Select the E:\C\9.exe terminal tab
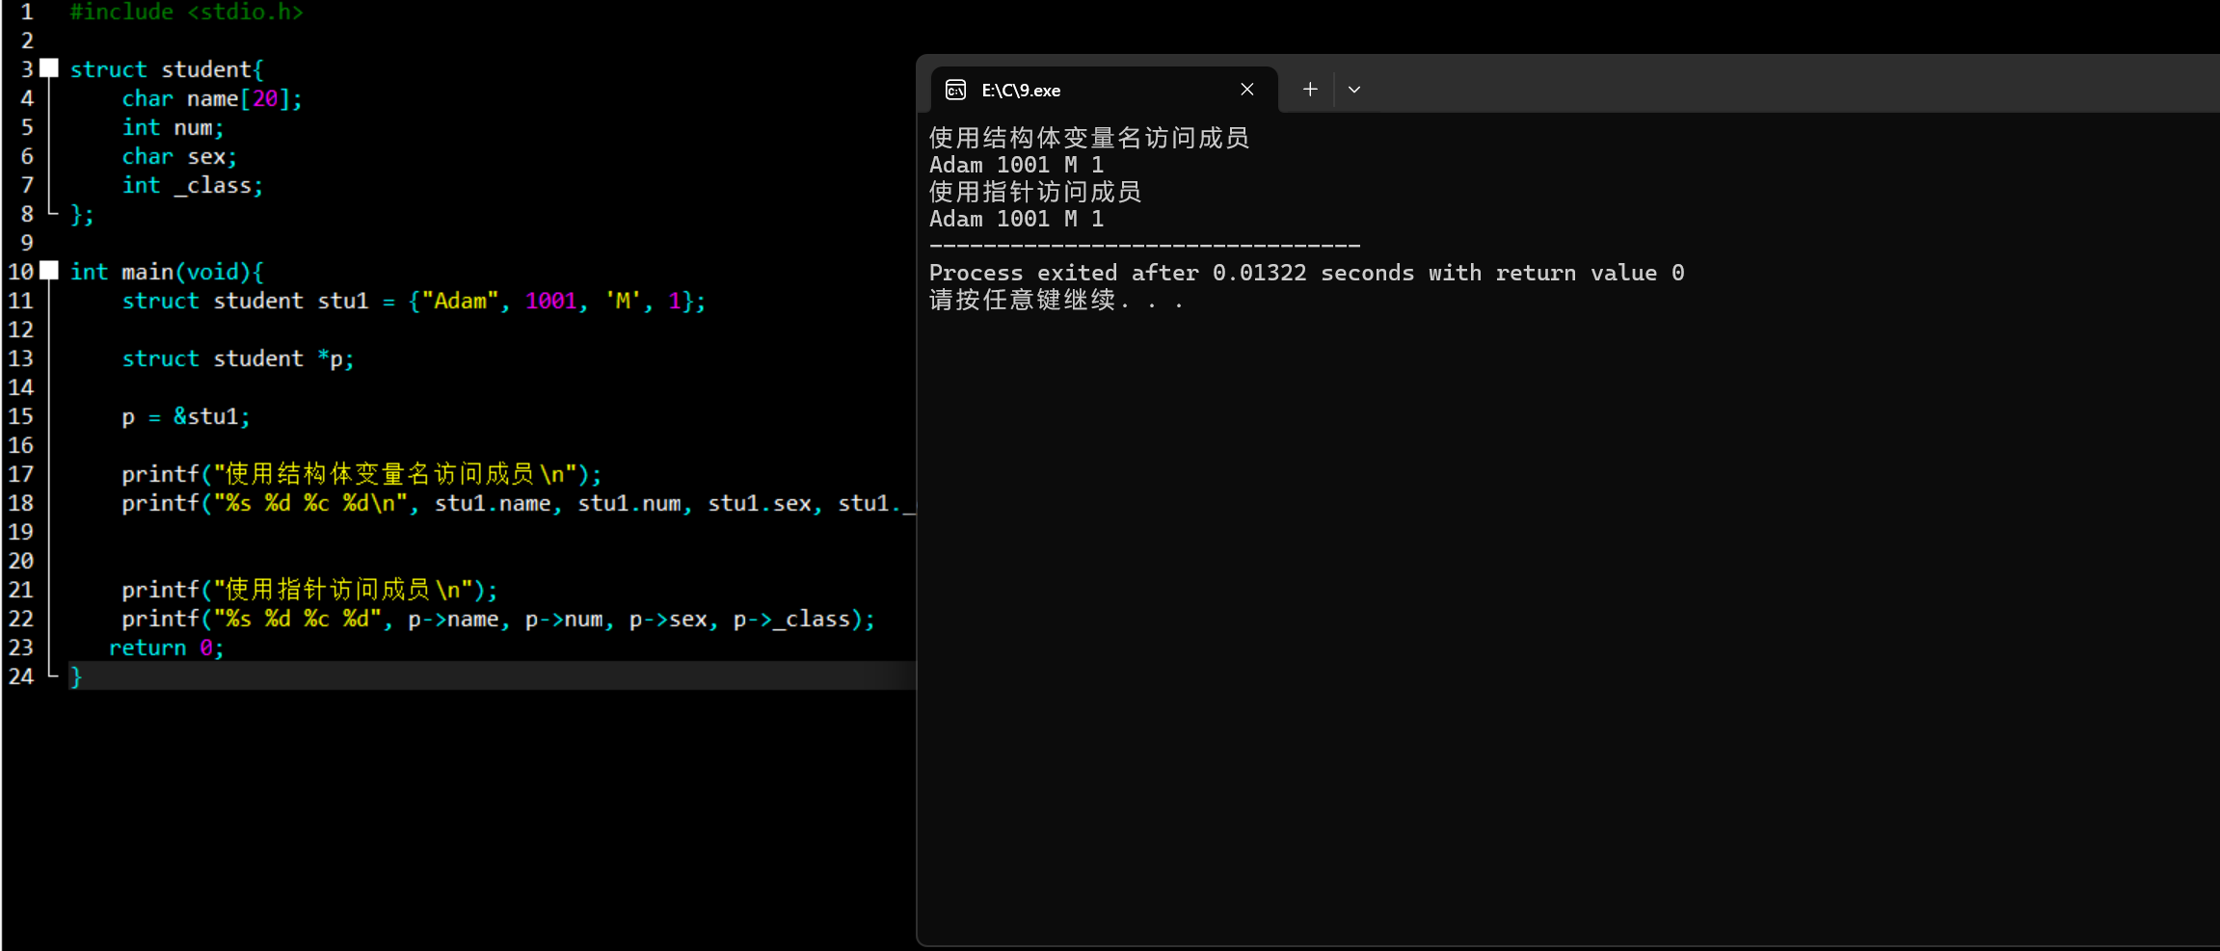Viewport: 2220px width, 951px height. (1051, 89)
